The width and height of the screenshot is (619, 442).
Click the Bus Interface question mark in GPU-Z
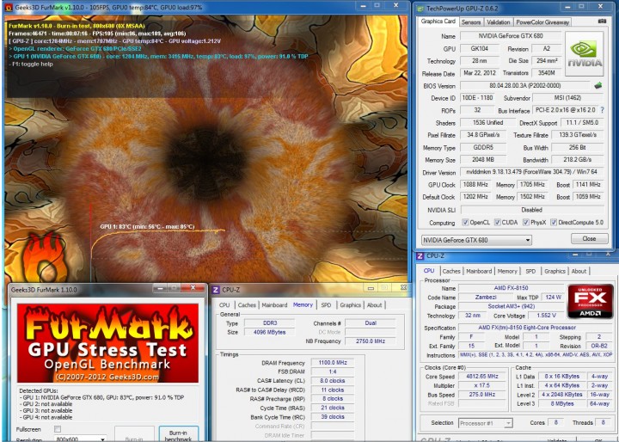[602, 110]
